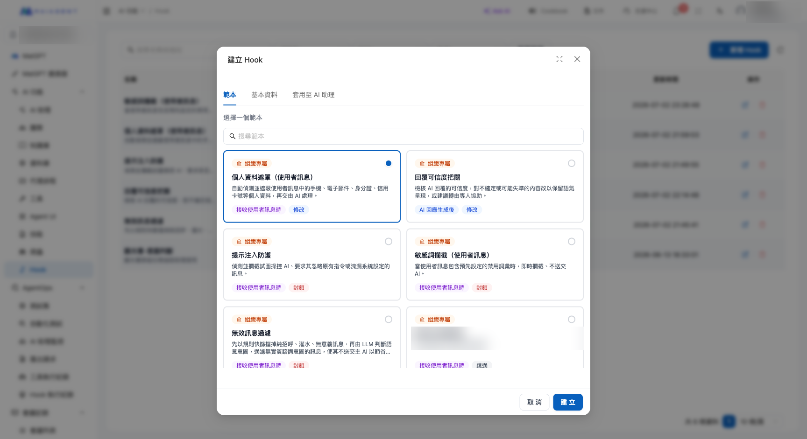807x439 pixels.
Task: Click the 建立 button
Action: click(x=568, y=402)
